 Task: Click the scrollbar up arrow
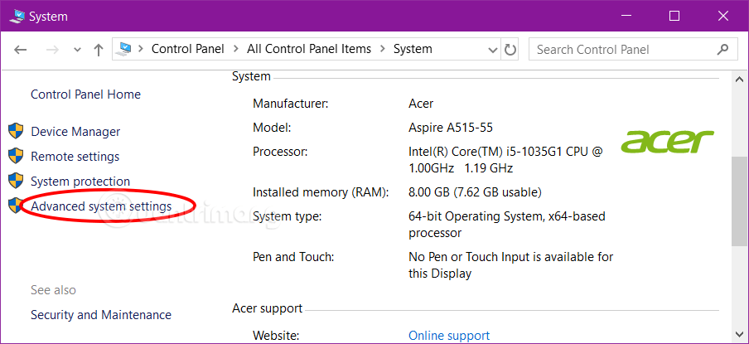pos(739,80)
